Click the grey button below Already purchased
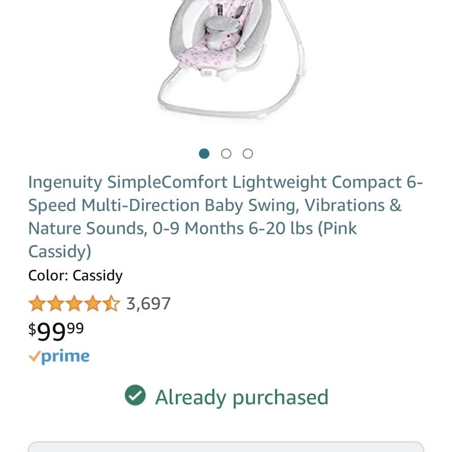 click(226, 446)
